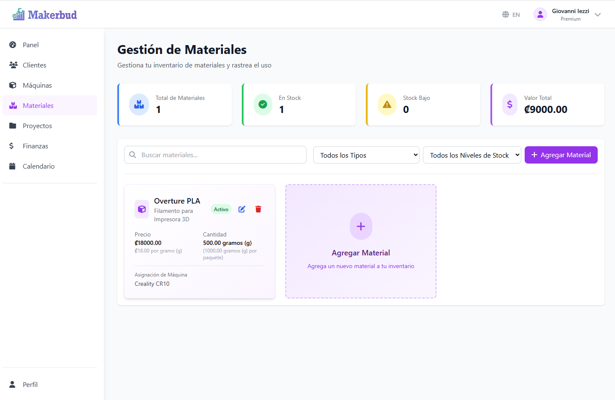Open the Proyectos folder icon
The width and height of the screenshot is (615, 400).
point(13,126)
